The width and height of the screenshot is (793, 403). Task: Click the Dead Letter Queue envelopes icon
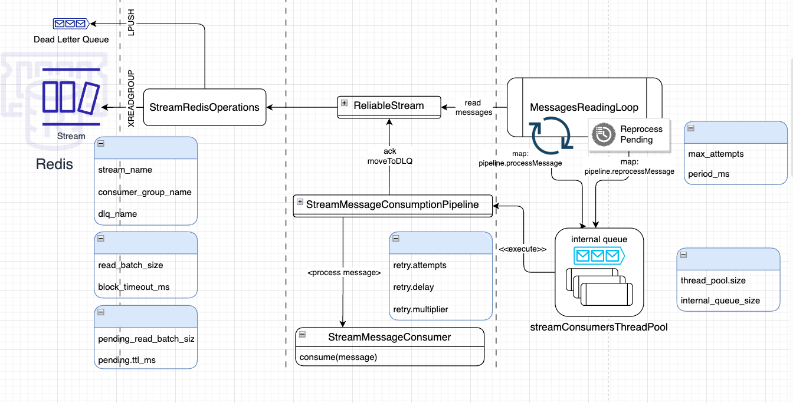pos(70,24)
